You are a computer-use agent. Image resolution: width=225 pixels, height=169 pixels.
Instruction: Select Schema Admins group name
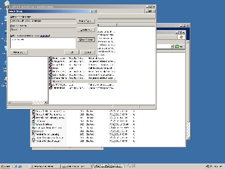tap(60, 78)
